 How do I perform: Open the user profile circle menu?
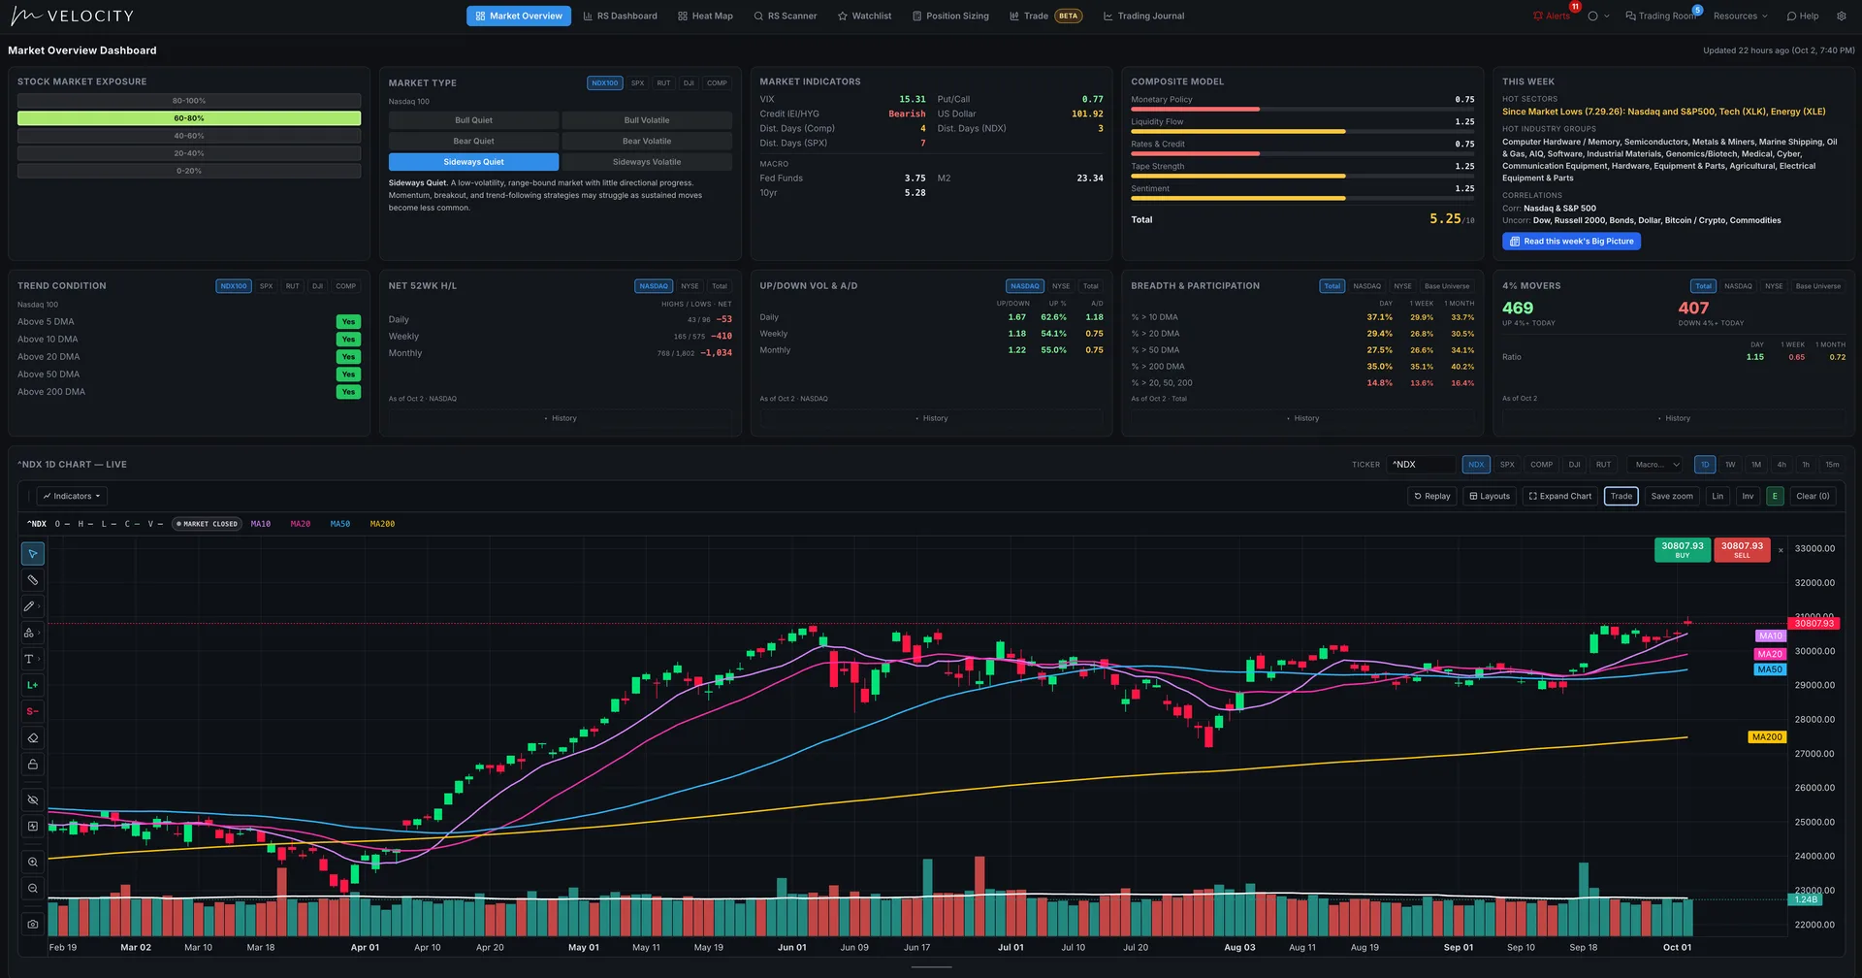1598,16
